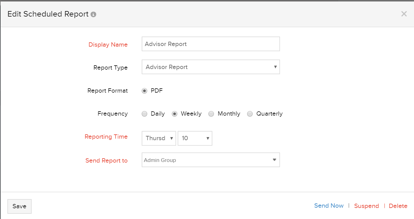Close the Edit Scheduled Report dialog
Screen dimensions: 414x219
(x=404, y=14)
